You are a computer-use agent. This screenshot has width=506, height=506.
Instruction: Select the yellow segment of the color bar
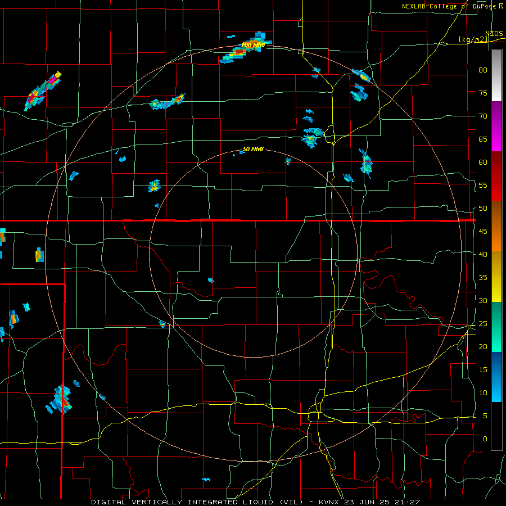pyautogui.click(x=496, y=277)
